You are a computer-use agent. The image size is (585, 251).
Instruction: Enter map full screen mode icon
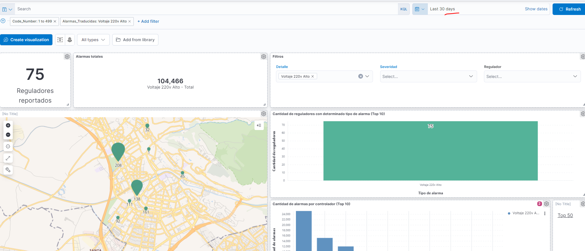(8, 158)
